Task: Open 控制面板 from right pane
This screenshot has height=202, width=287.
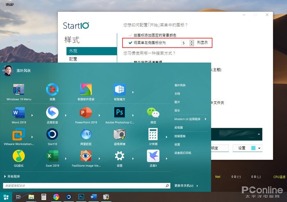Action: coord(180,136)
